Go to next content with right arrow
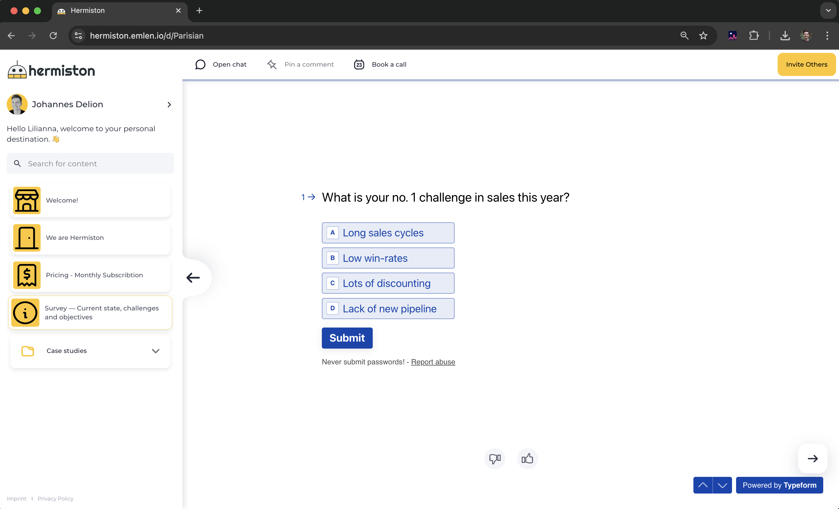The height and width of the screenshot is (509, 839). [812, 458]
